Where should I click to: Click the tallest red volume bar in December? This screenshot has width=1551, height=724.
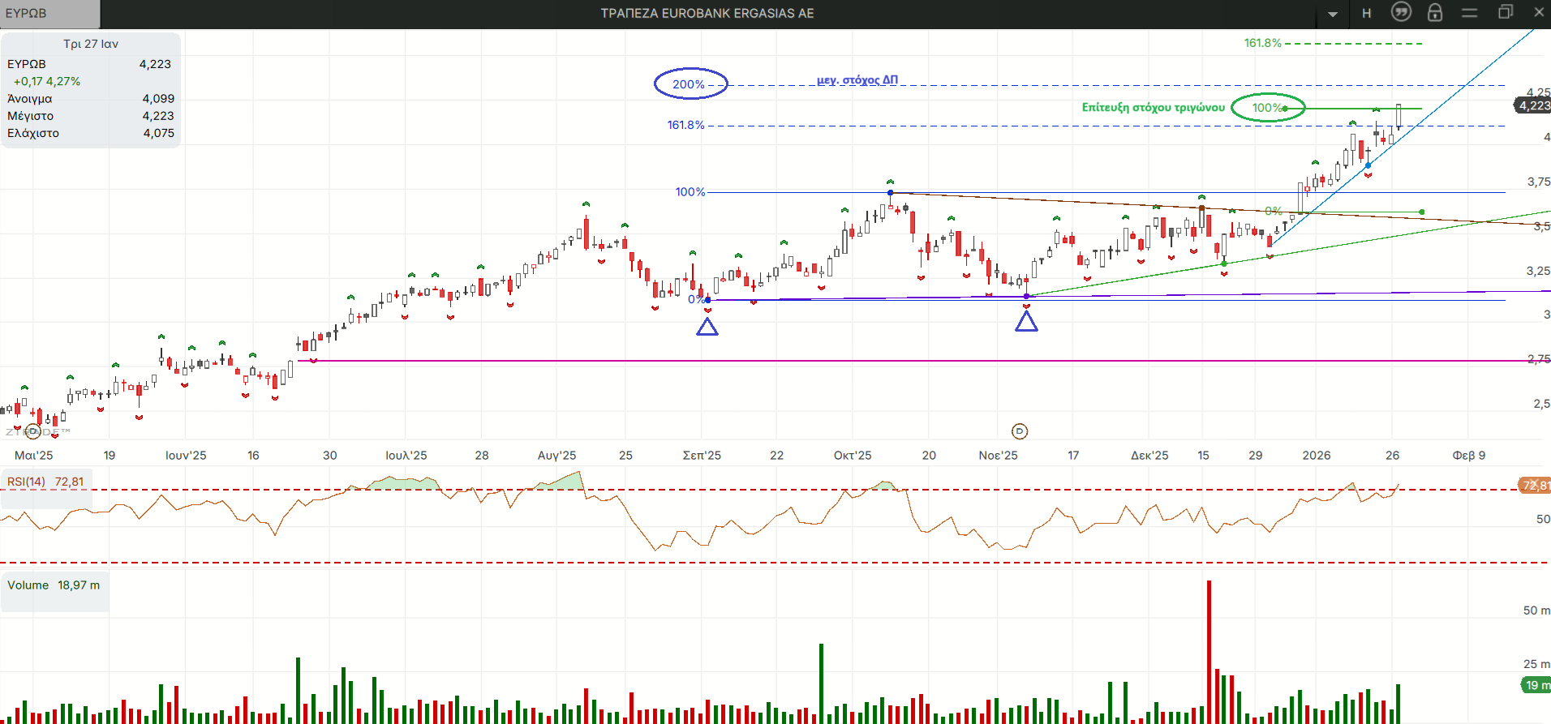click(x=1209, y=649)
